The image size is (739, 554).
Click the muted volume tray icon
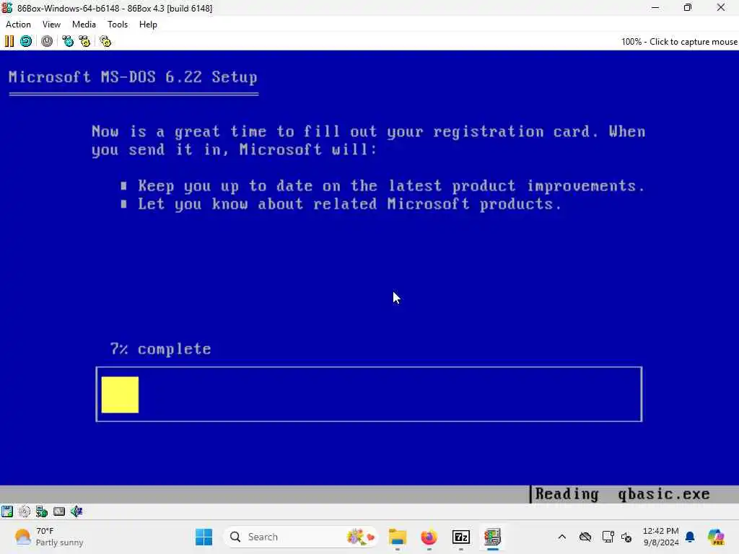point(626,537)
